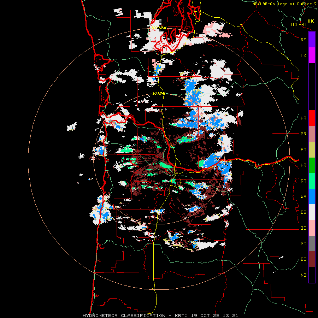Select the brown BI legend swatch
Screen dimensions: 318x318
point(312,259)
